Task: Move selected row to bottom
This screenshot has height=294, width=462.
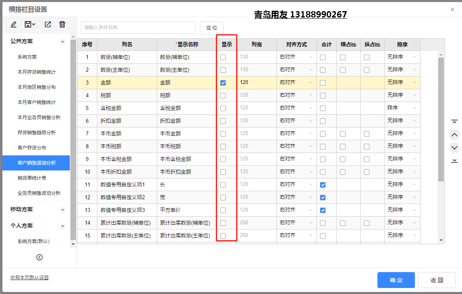Action: [x=454, y=161]
